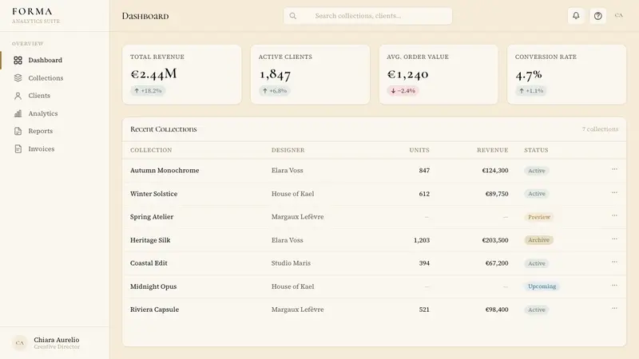Click the CA avatar beside Chiara Aurelio
639x359 pixels.
(x=19, y=343)
